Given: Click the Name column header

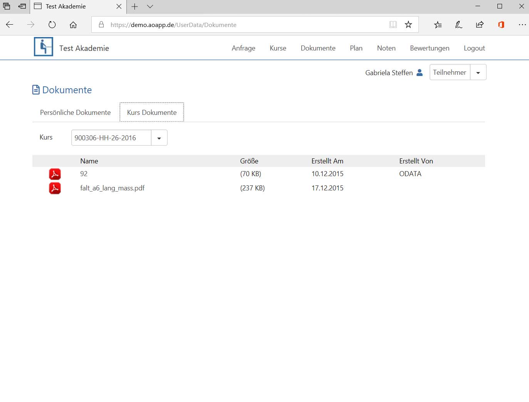Looking at the screenshot, I should pos(89,161).
